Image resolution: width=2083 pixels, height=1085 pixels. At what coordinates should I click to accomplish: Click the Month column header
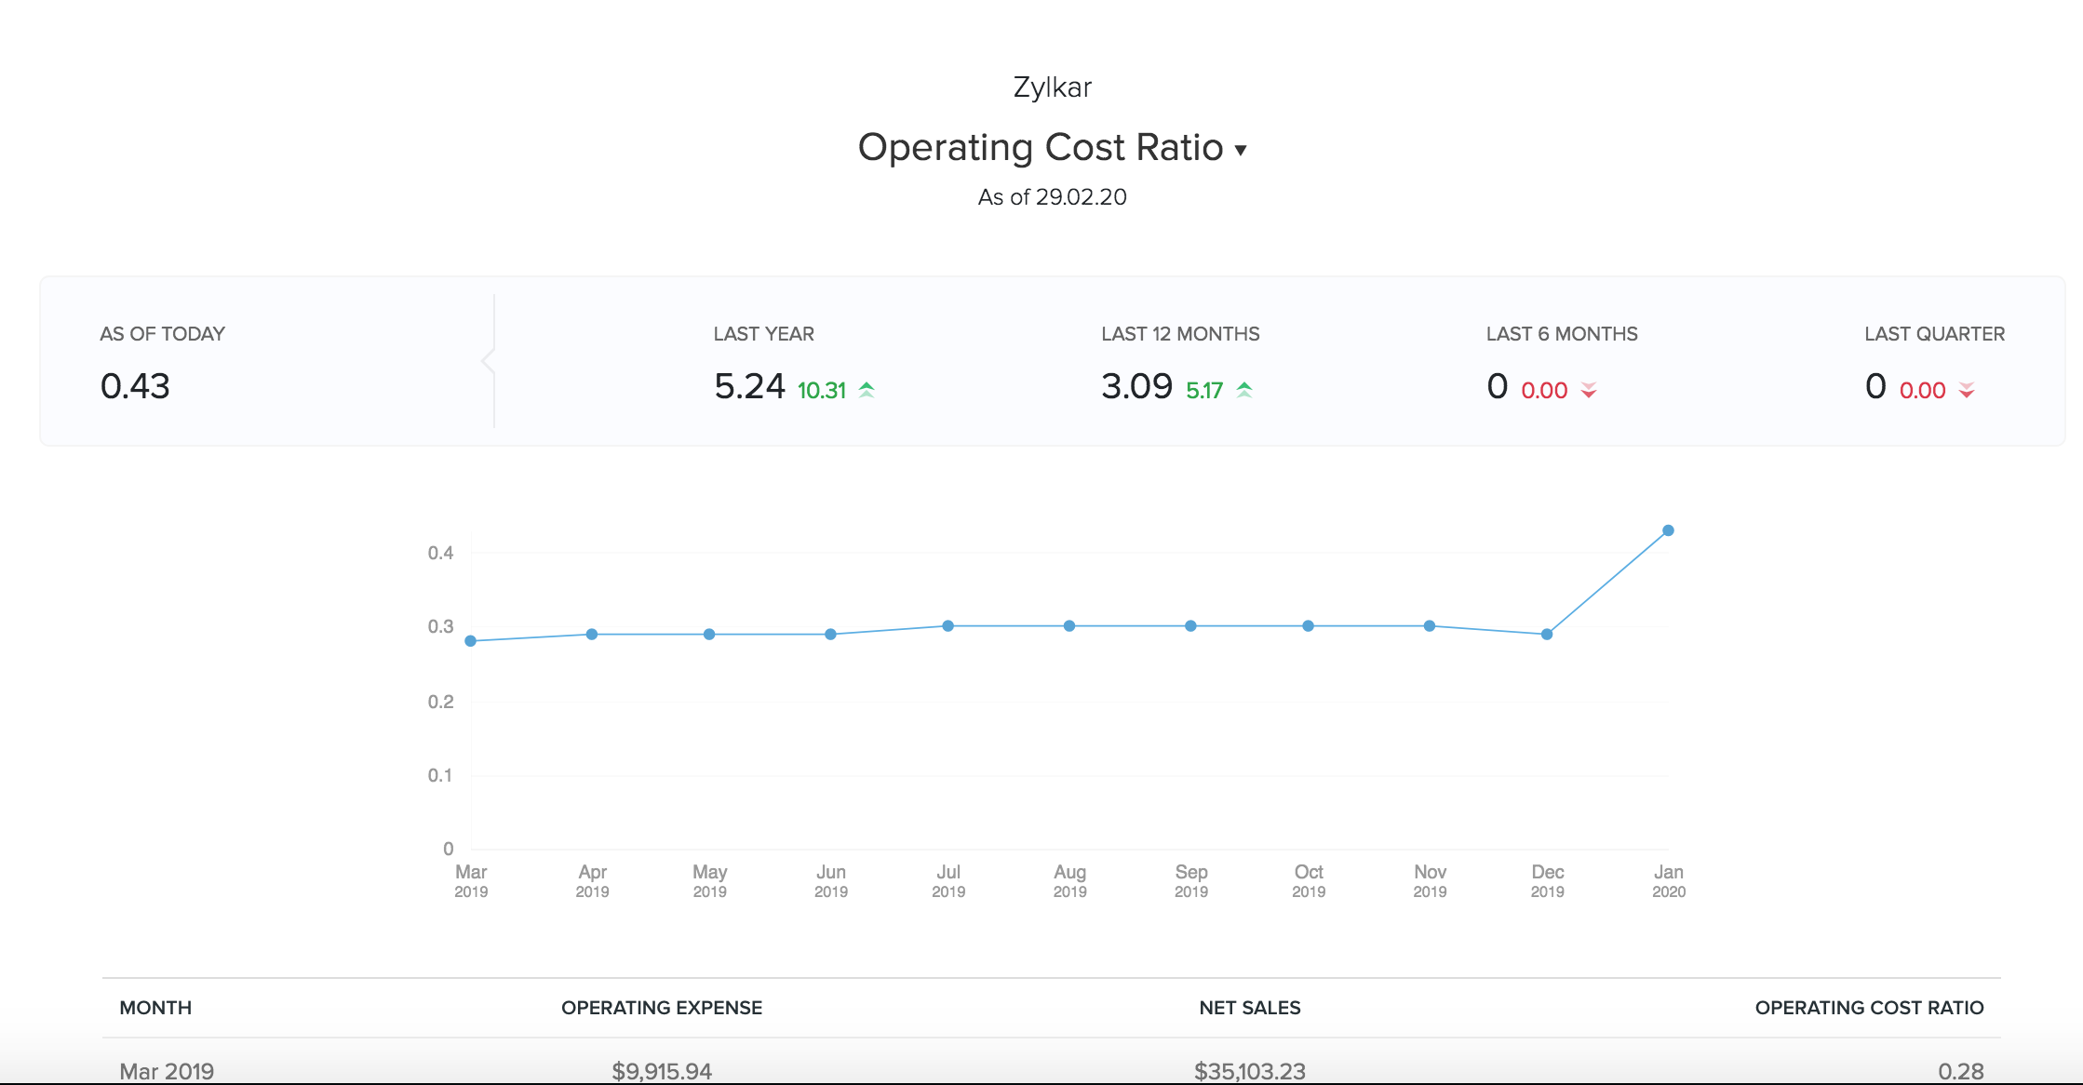pyautogui.click(x=155, y=1008)
